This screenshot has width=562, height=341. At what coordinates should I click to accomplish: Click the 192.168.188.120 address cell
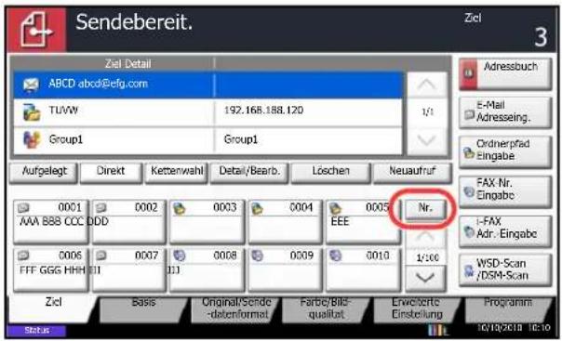[x=264, y=111]
